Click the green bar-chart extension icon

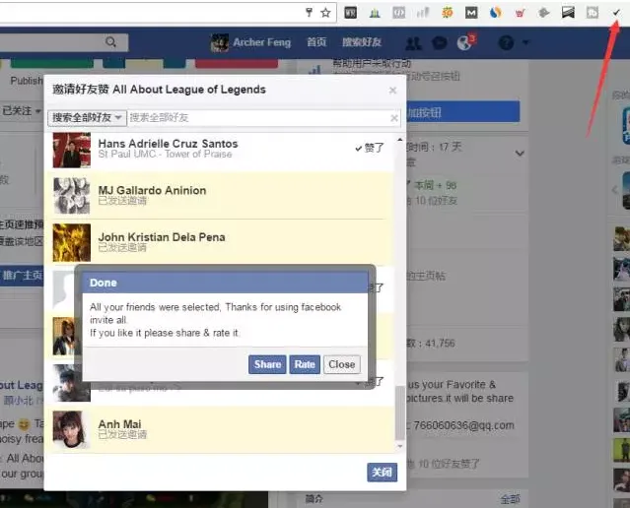[x=375, y=13]
